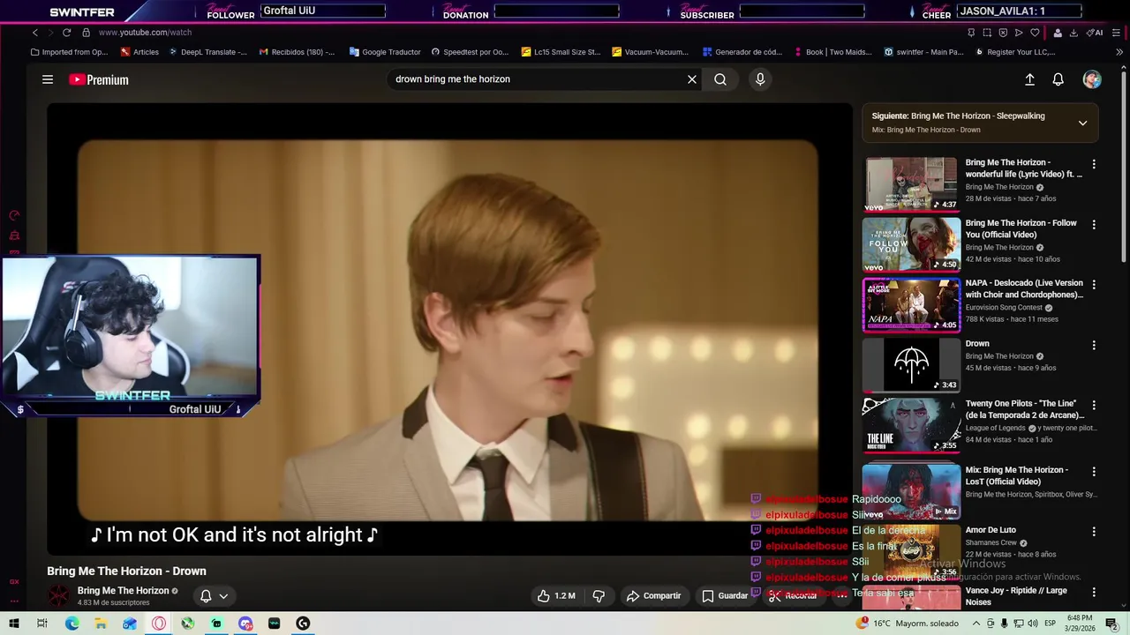
Task: Open the Google Traductor bookmark
Action: coord(385,52)
